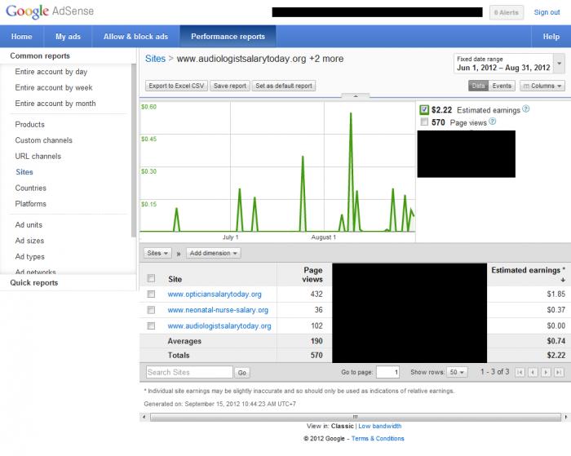
Task: Click Set as default report
Action: coord(284,86)
